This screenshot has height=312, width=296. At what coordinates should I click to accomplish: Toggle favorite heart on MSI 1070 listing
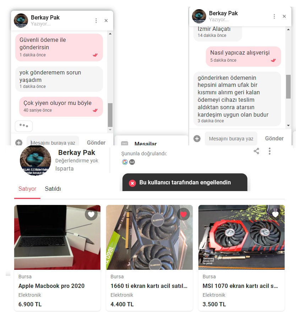click(x=275, y=214)
